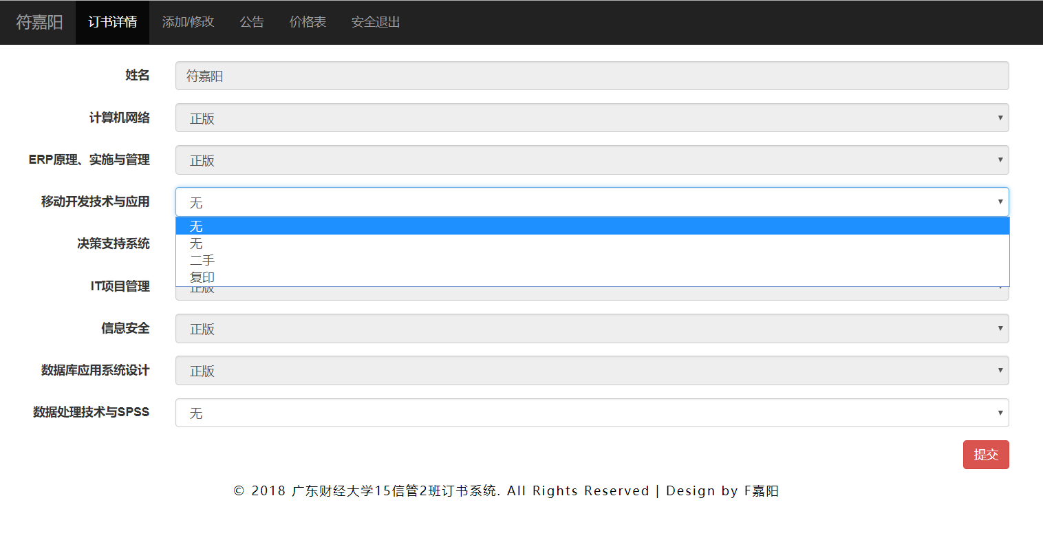
Task: View the 价格表 page
Action: [308, 22]
